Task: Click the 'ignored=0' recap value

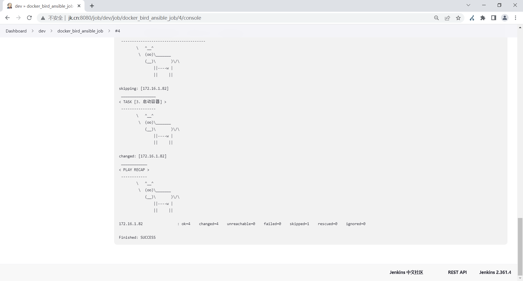Action: (x=356, y=224)
